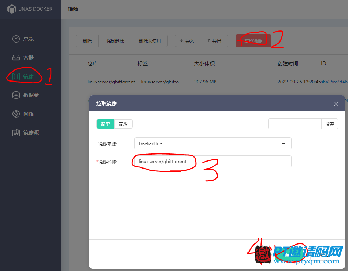The height and width of the screenshot is (271, 348).
Task: Click the 删除未使用 button
Action: 149,41
